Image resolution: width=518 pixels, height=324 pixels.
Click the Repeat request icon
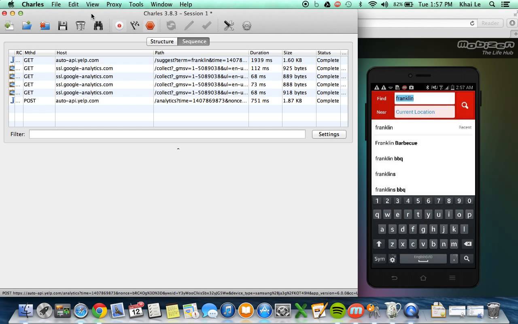(x=171, y=26)
